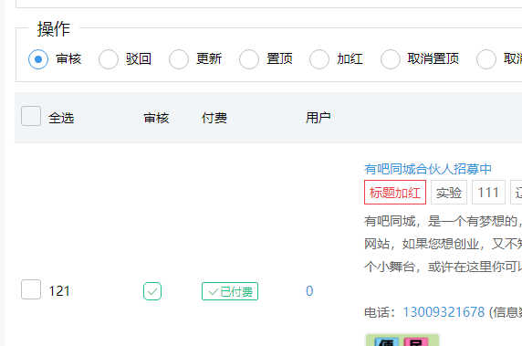Click the 标题加红 red tag

point(395,192)
